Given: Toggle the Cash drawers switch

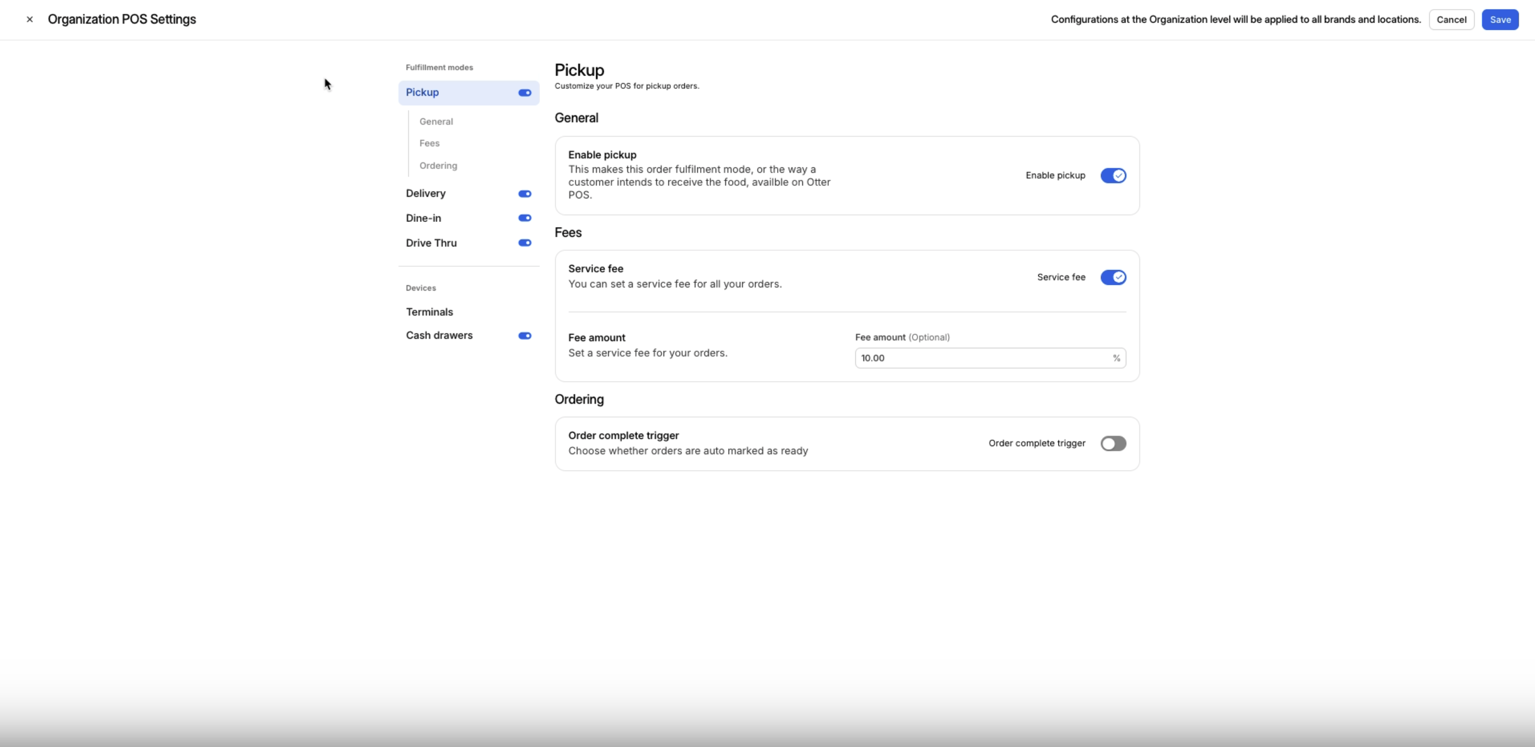Looking at the screenshot, I should (525, 336).
